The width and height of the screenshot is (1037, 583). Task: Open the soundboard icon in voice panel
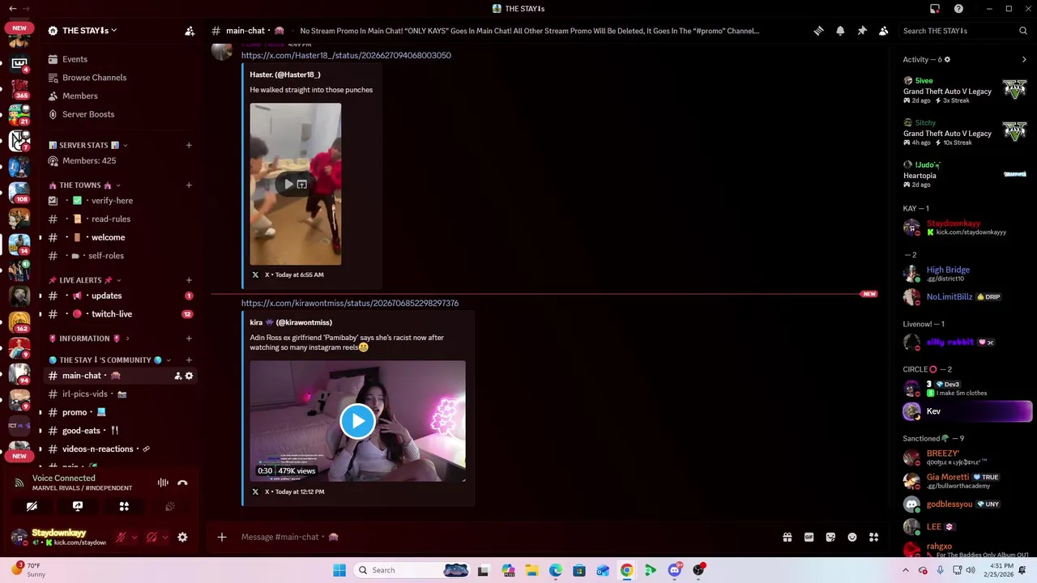coord(170,507)
